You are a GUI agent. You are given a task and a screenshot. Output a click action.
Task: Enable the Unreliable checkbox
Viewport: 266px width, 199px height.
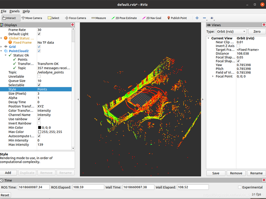click(39, 76)
